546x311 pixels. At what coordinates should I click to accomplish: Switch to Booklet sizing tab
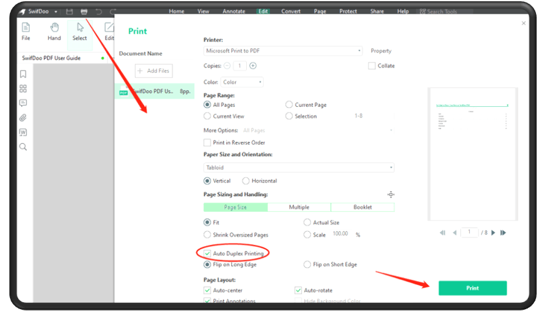point(362,207)
